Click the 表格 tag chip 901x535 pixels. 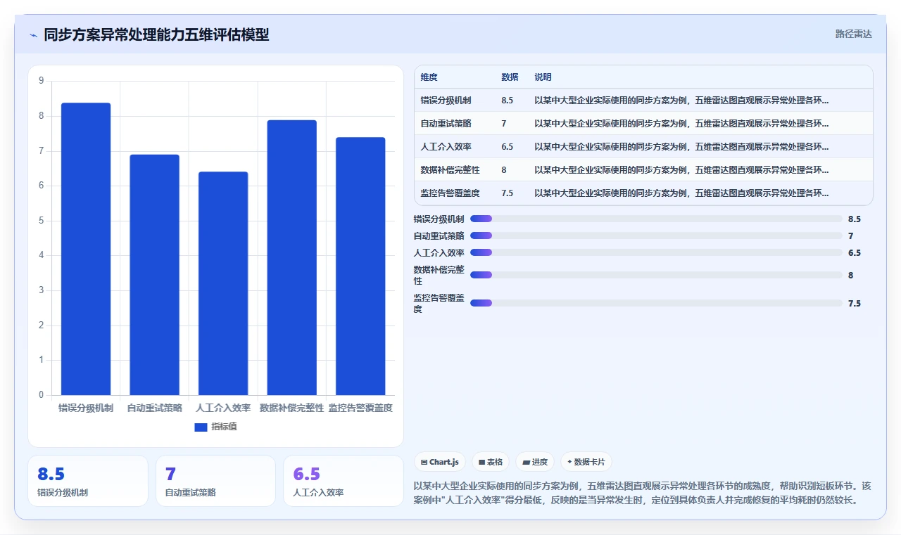pos(491,462)
